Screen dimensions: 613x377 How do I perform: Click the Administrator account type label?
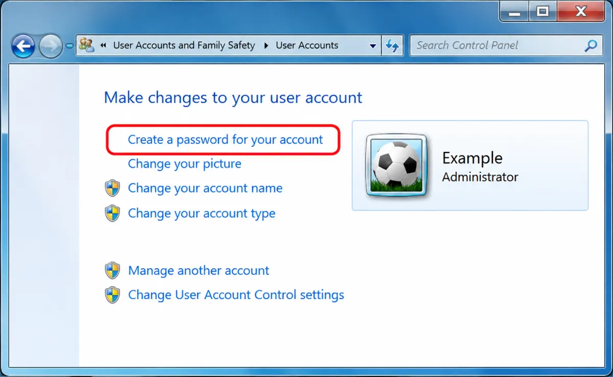click(480, 177)
